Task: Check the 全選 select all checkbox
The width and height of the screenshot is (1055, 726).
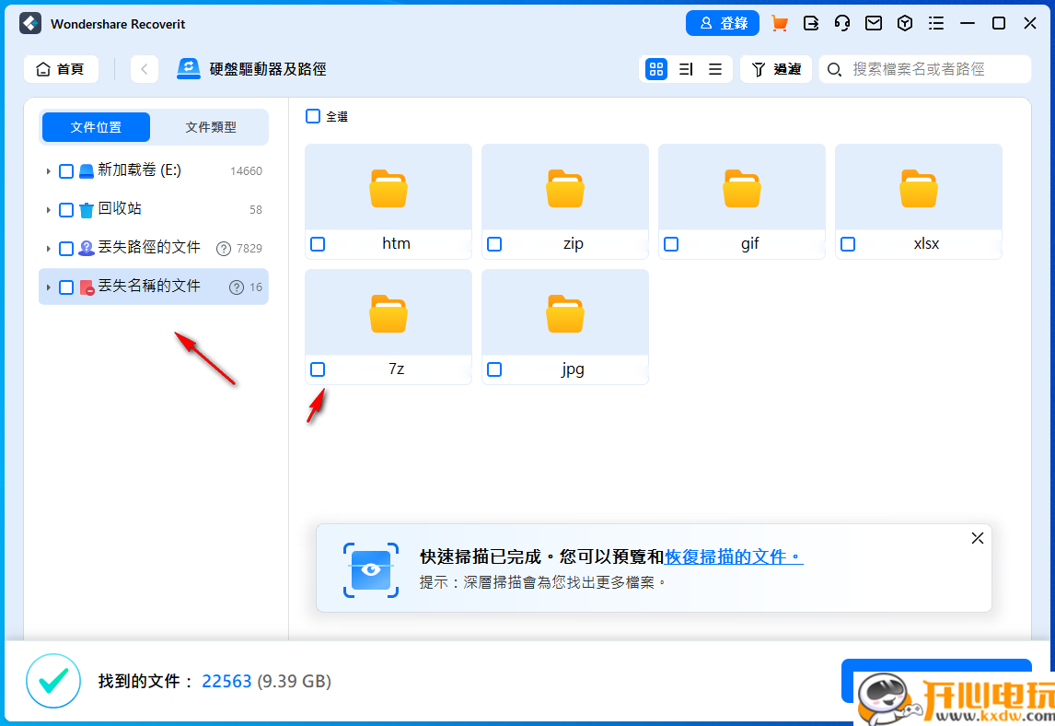Action: pos(313,117)
